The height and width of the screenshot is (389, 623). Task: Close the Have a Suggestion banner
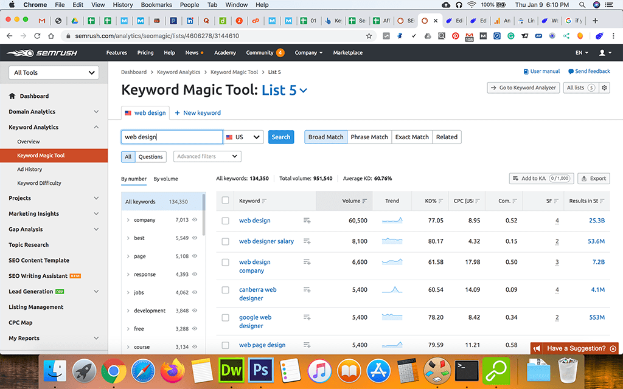point(613,348)
